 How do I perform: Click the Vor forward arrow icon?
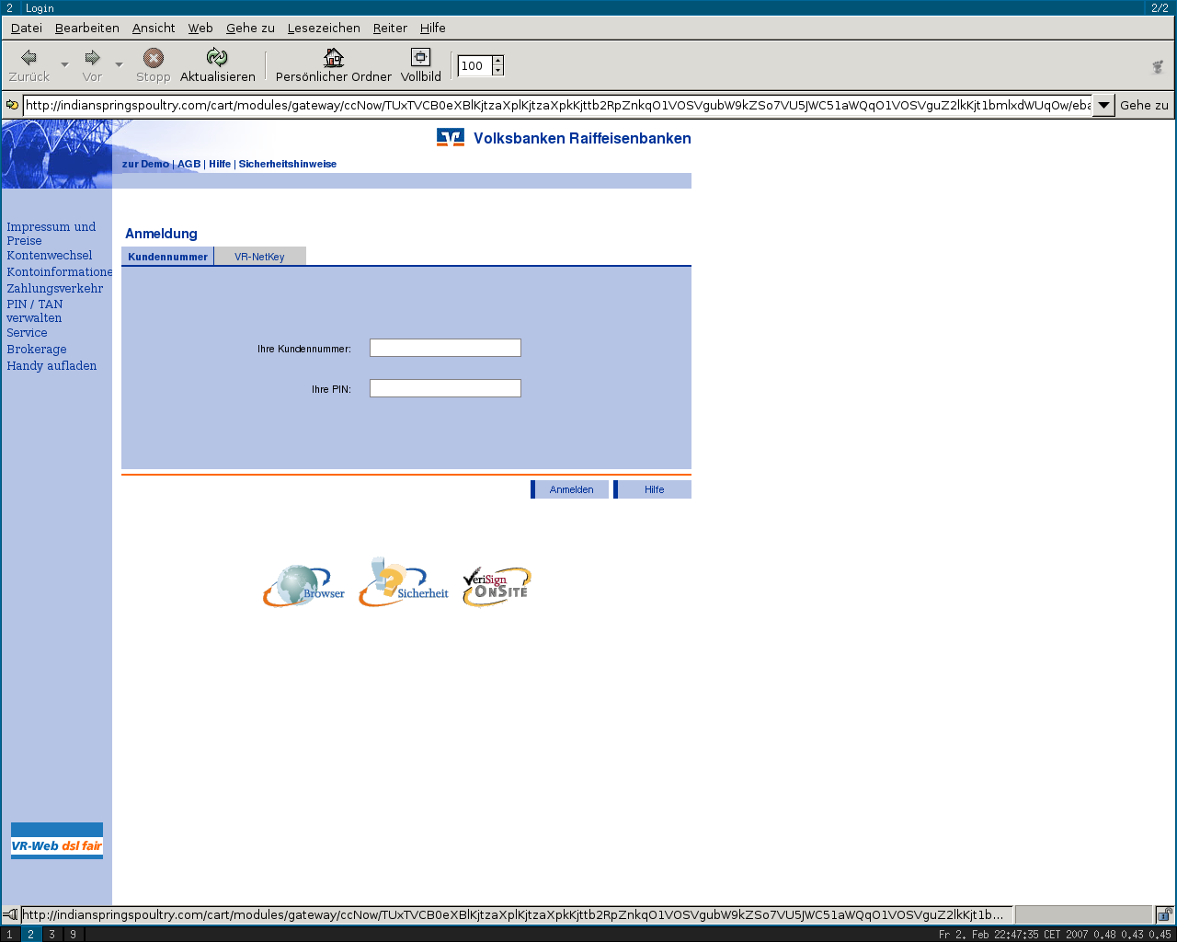[x=92, y=57]
